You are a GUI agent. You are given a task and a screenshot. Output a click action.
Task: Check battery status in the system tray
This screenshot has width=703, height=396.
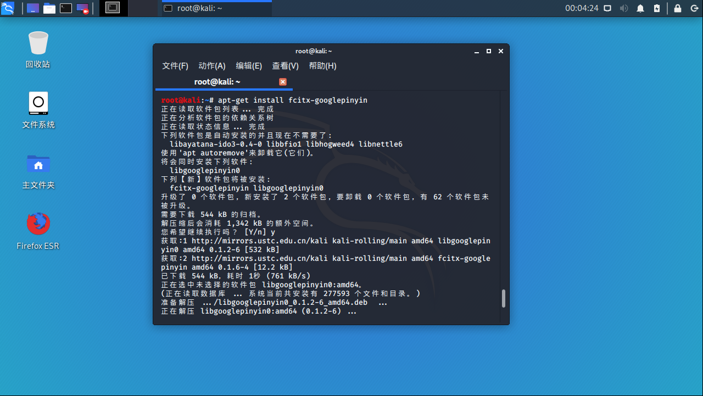(657, 8)
